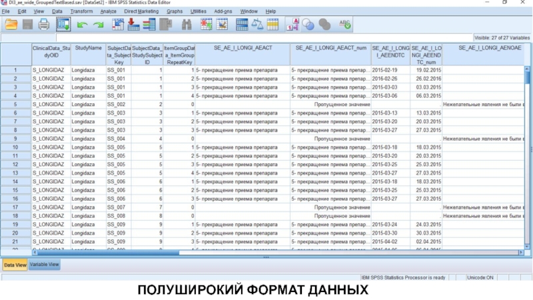Select the SE_AE_I_LONGI_AEACT column header
This screenshot has width=533, height=300.
(243, 55)
